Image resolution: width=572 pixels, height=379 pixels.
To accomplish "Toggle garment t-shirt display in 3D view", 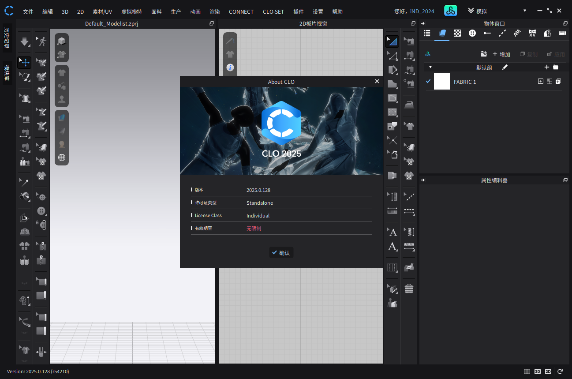I will click(x=62, y=73).
